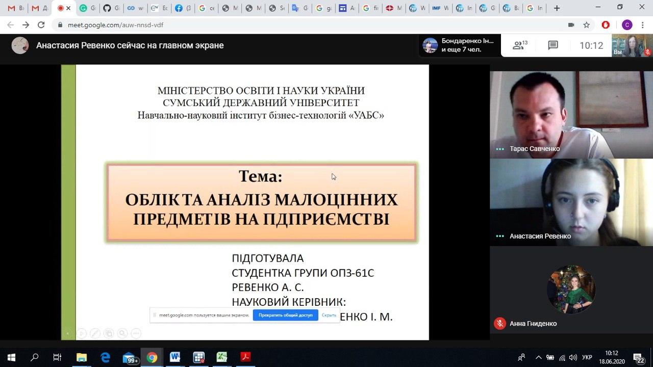Click your own self-view thumbnail labeled Вы
This screenshot has height=367, width=653.
pyautogui.click(x=632, y=45)
